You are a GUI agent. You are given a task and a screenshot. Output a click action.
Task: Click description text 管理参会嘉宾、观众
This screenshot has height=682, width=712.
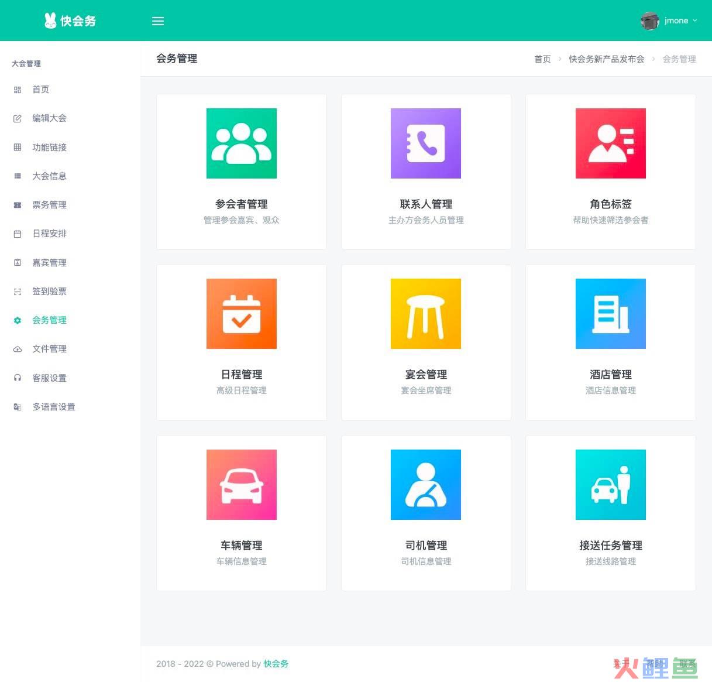(x=242, y=220)
